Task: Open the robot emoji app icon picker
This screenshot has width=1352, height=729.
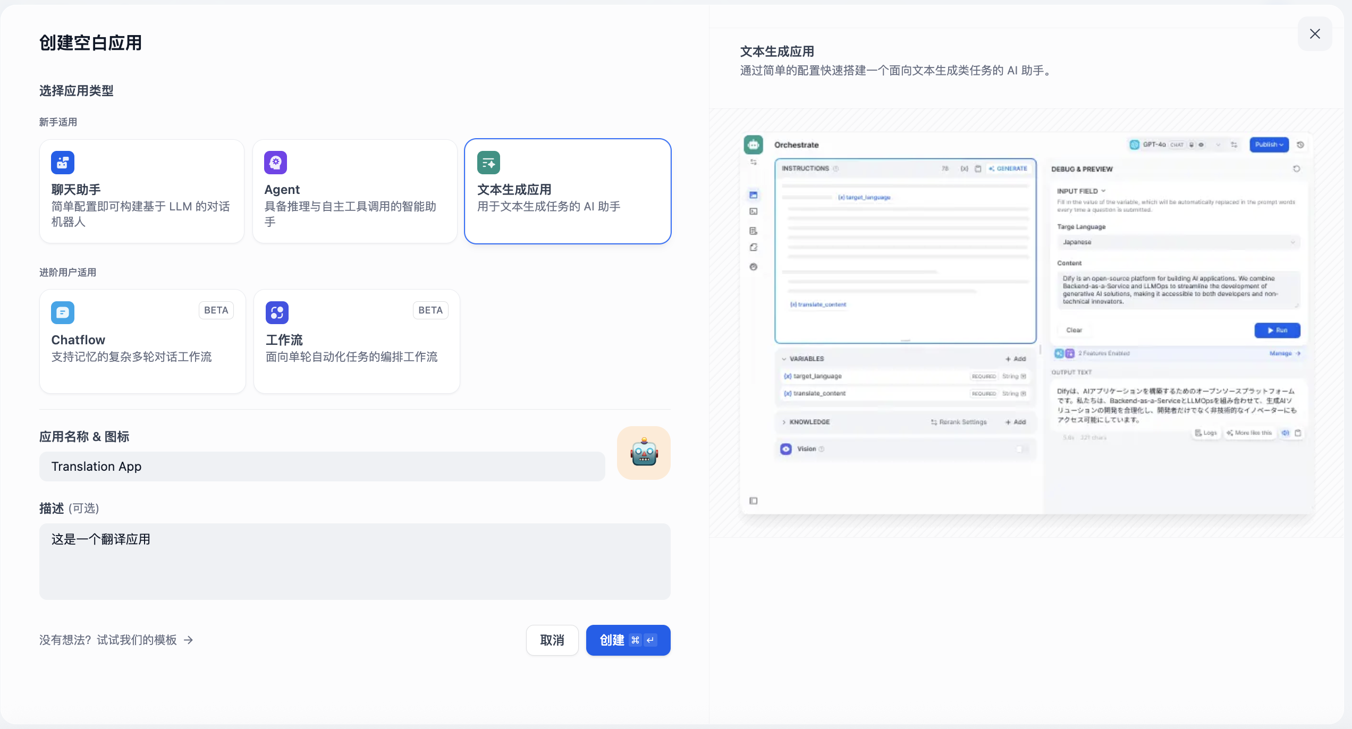Action: tap(644, 453)
